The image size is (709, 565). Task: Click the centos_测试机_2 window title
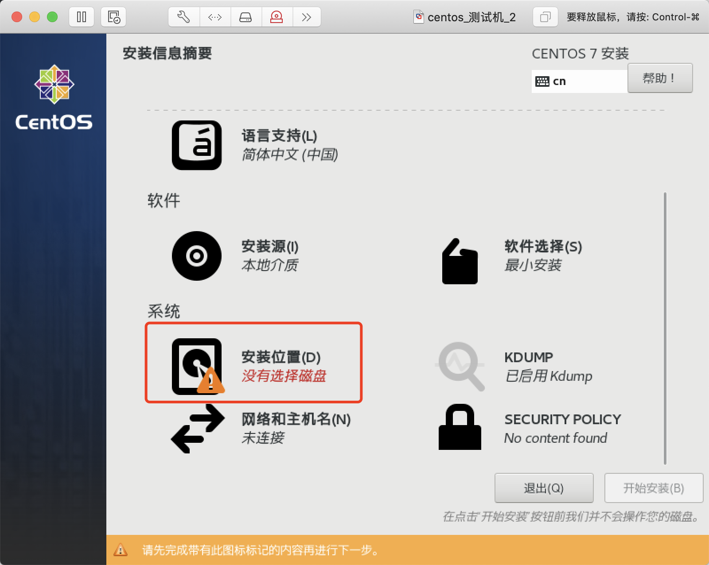471,17
